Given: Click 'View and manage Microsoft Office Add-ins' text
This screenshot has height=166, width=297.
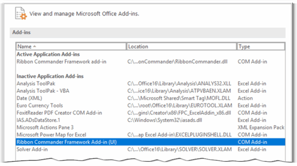Looking at the screenshot, I should coord(84,14).
